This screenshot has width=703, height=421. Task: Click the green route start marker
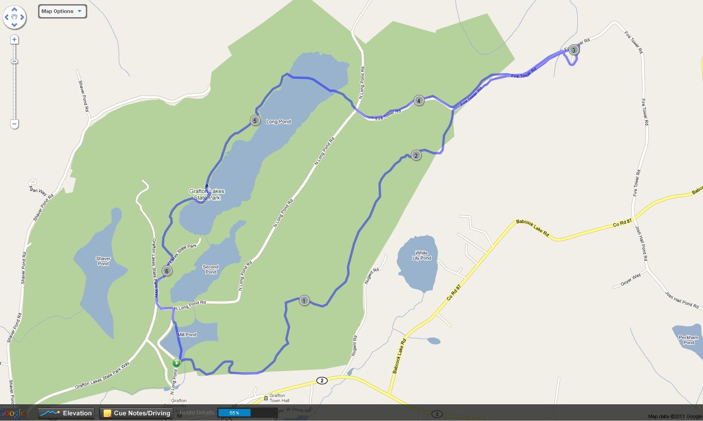[176, 363]
